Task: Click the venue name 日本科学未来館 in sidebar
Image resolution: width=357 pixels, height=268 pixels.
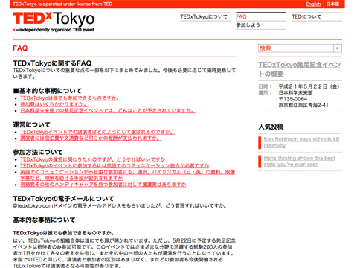Action: [295, 92]
